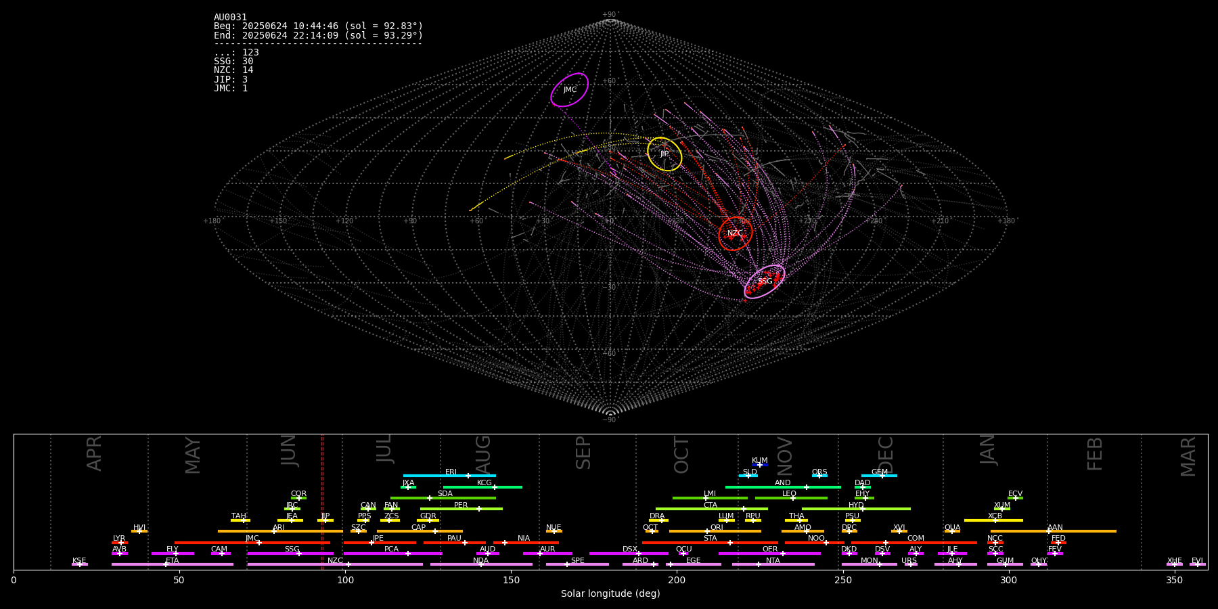Select the red NZC radiant circle on the map
This screenshot has height=609, width=1218.
736,233
